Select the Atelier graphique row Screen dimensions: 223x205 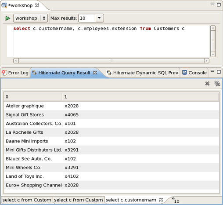click(x=111, y=106)
